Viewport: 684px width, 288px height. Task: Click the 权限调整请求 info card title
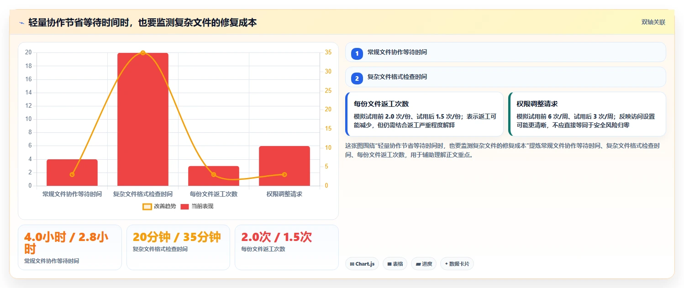(x=537, y=104)
